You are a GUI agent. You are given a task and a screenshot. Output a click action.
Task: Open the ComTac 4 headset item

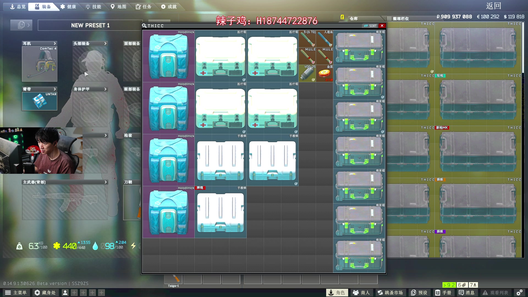pyautogui.click(x=40, y=64)
